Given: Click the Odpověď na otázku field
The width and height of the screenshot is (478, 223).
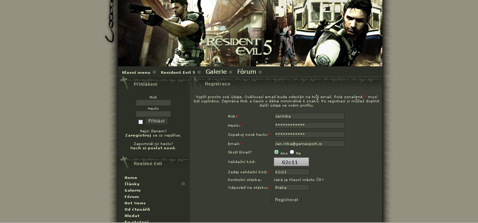Looking at the screenshot, I should 292,187.
